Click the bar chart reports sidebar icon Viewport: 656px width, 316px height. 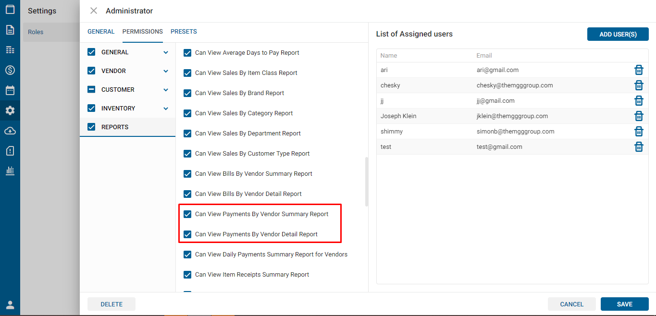coord(10,171)
